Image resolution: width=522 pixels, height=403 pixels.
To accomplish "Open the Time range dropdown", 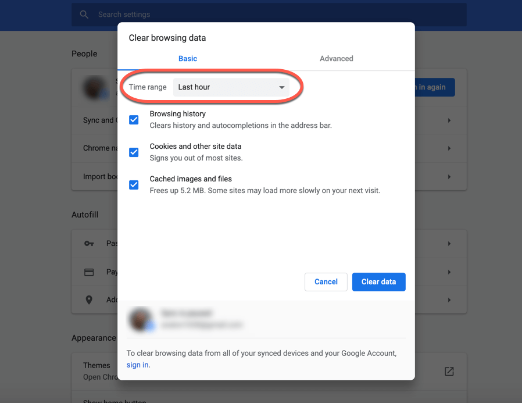I will [x=231, y=87].
